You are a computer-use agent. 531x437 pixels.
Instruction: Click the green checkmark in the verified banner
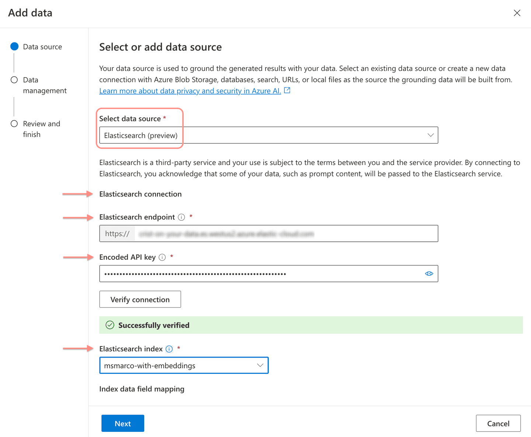point(110,325)
